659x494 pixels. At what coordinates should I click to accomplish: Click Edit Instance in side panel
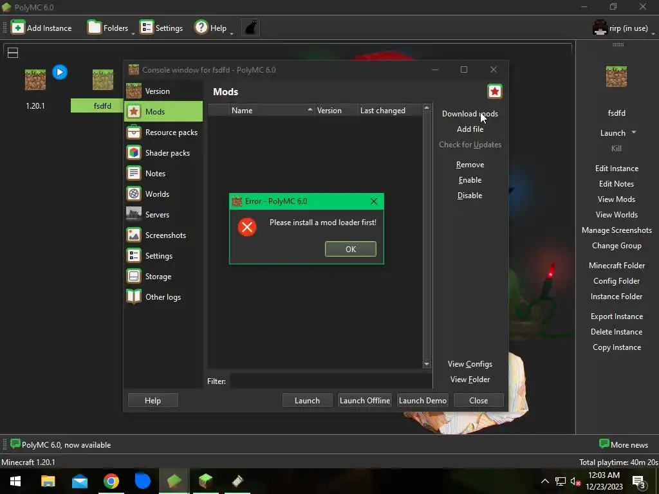pyautogui.click(x=617, y=169)
